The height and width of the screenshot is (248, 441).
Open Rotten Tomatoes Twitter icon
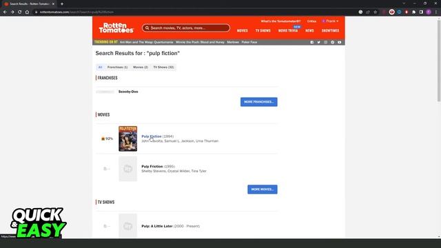[x=318, y=42]
